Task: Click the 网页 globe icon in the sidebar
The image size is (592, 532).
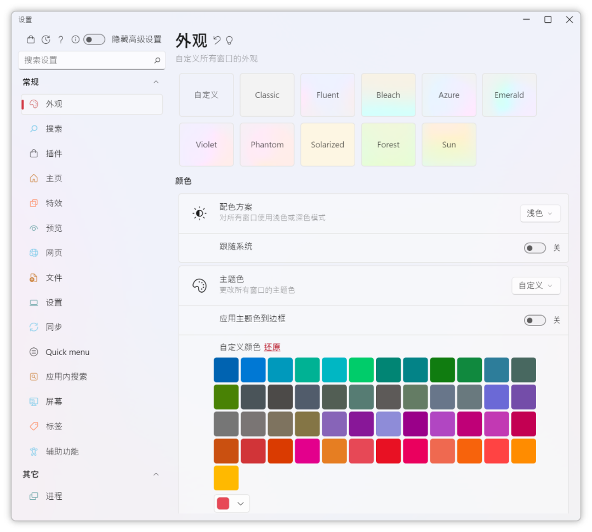Action: [x=33, y=253]
